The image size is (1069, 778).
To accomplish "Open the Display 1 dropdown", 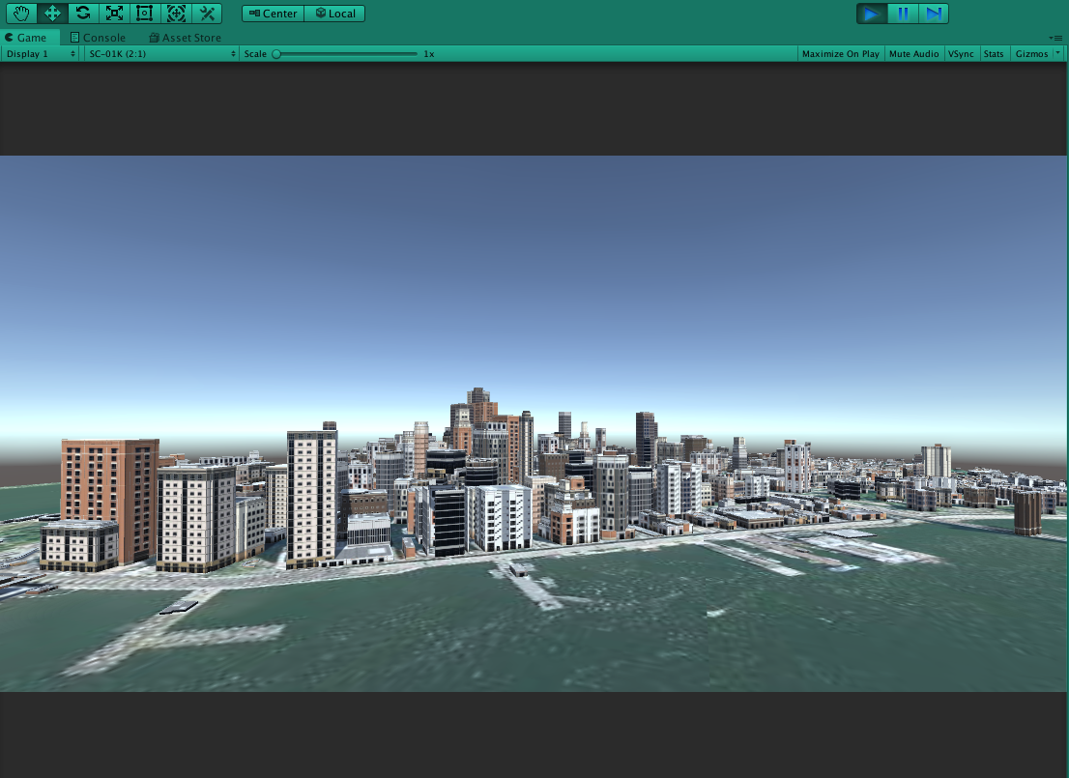I will tap(39, 54).
